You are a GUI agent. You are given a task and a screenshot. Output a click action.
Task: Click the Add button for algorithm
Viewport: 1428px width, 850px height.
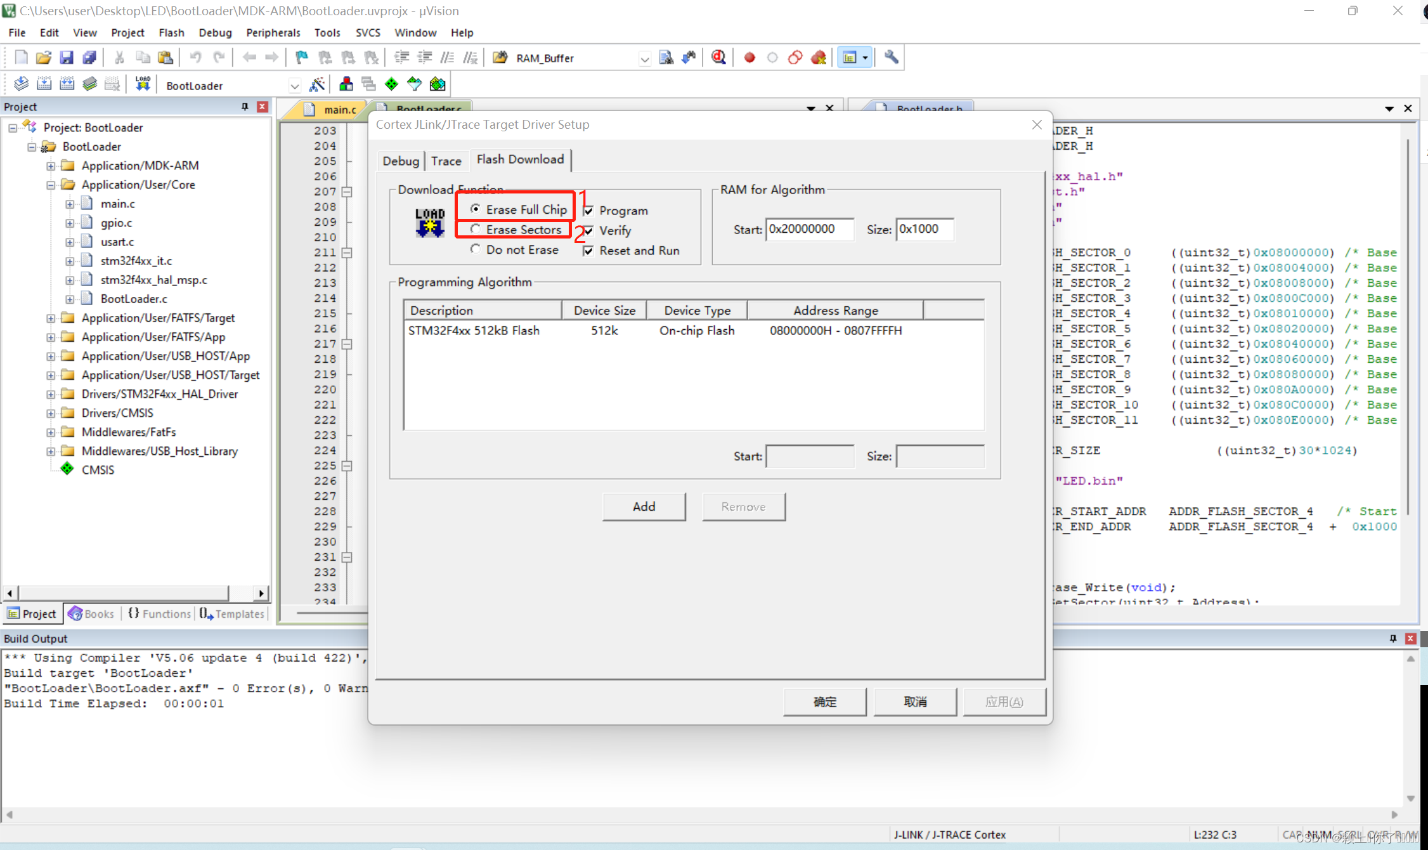point(643,506)
